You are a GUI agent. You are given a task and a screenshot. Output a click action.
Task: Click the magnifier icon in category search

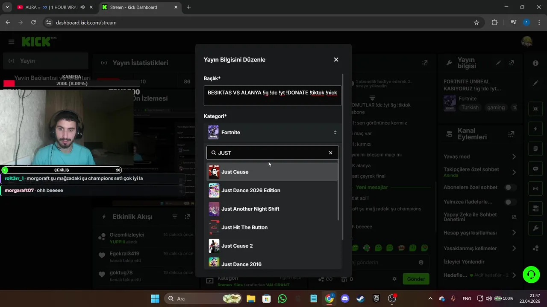click(x=214, y=153)
